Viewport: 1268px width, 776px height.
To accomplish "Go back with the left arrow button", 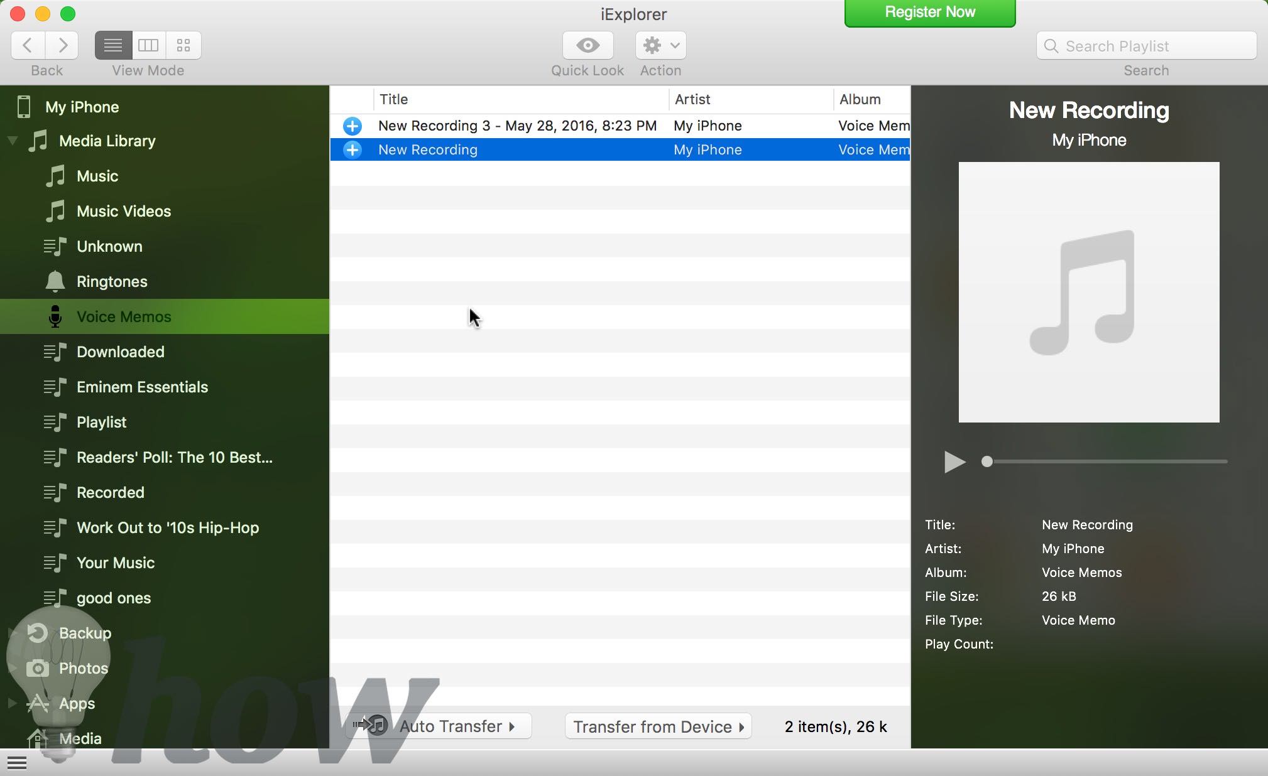I will click(28, 45).
